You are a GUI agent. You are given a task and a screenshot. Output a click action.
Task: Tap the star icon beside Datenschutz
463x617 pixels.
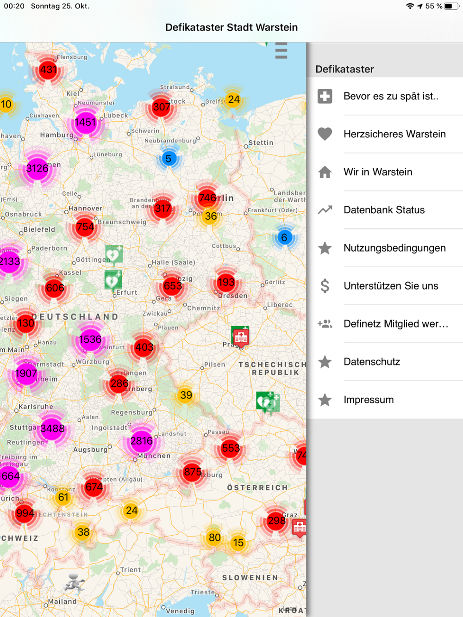pos(325,362)
